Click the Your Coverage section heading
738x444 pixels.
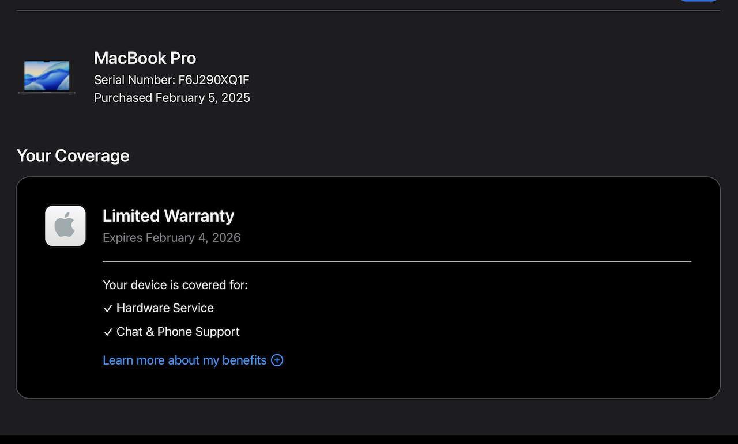coord(73,155)
